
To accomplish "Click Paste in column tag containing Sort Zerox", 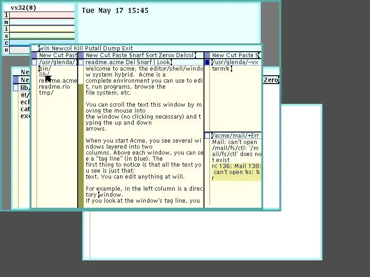I will pos(120,55).
